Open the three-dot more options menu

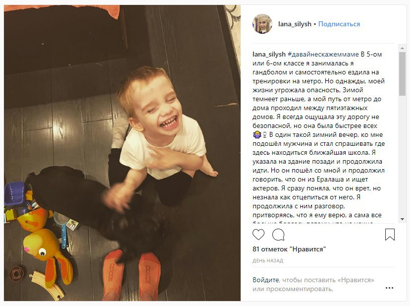(389, 288)
